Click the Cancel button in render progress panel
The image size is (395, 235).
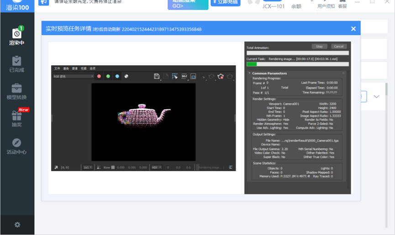pos(338,46)
